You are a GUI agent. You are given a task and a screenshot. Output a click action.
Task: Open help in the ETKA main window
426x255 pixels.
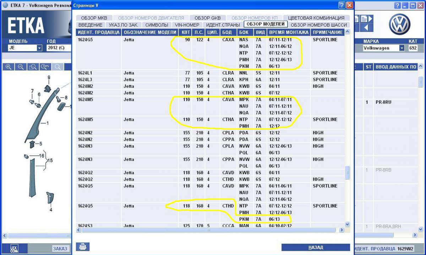pyautogui.click(x=397, y=5)
